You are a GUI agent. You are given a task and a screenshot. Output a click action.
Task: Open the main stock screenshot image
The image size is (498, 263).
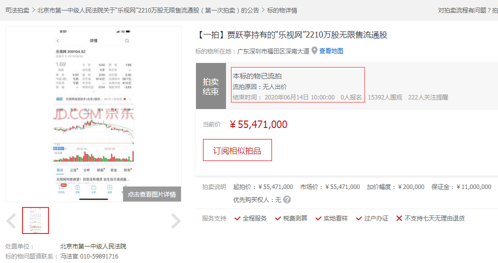tap(93, 113)
